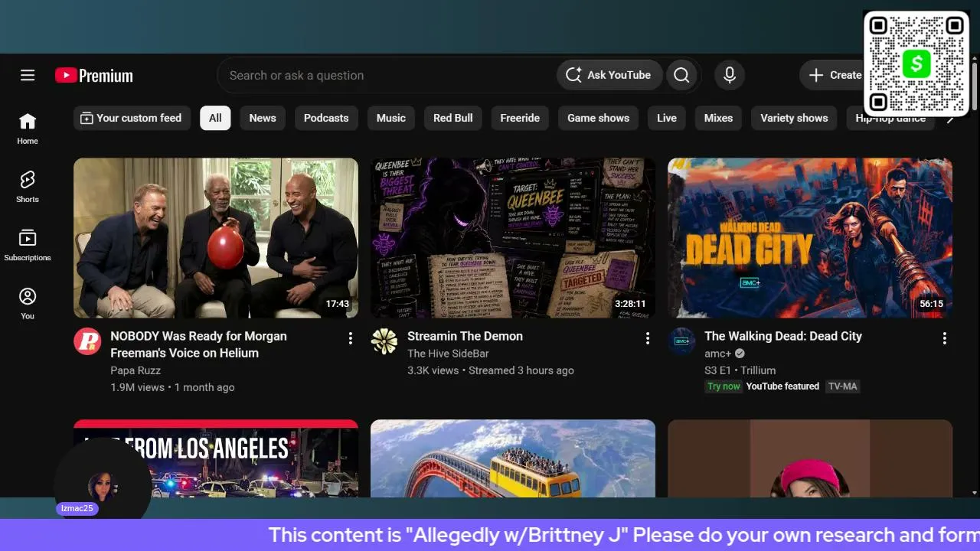This screenshot has width=980, height=551.
Task: Open more options for Dead City
Action: click(x=945, y=338)
